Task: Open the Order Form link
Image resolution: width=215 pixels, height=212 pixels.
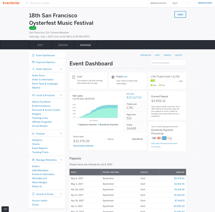Action: click(x=38, y=76)
